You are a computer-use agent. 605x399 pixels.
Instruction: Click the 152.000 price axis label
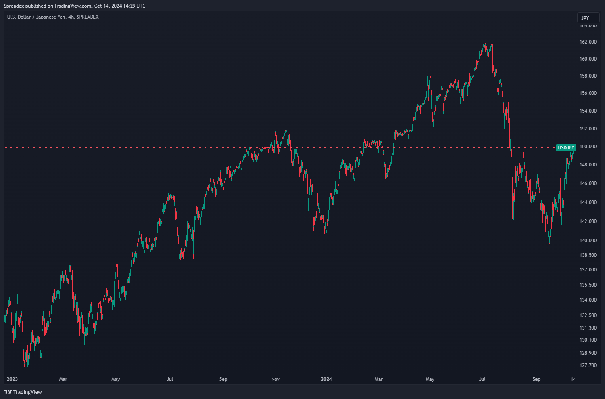click(x=588, y=129)
